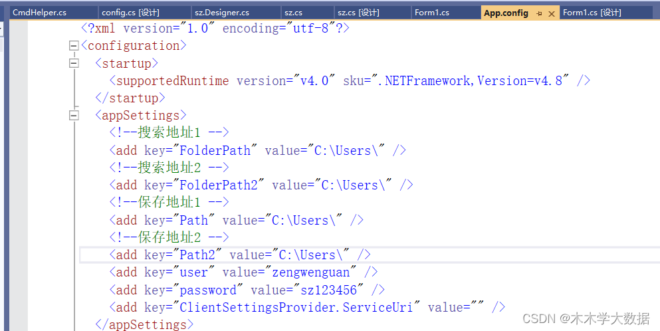Collapse the configuration element

[74, 45]
